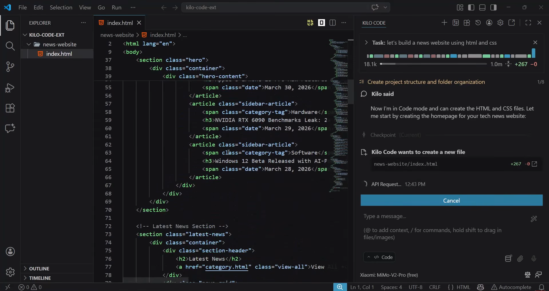The height and width of the screenshot is (291, 549).
Task: Open the Manage gear in activity bar
Action: [x=10, y=272]
